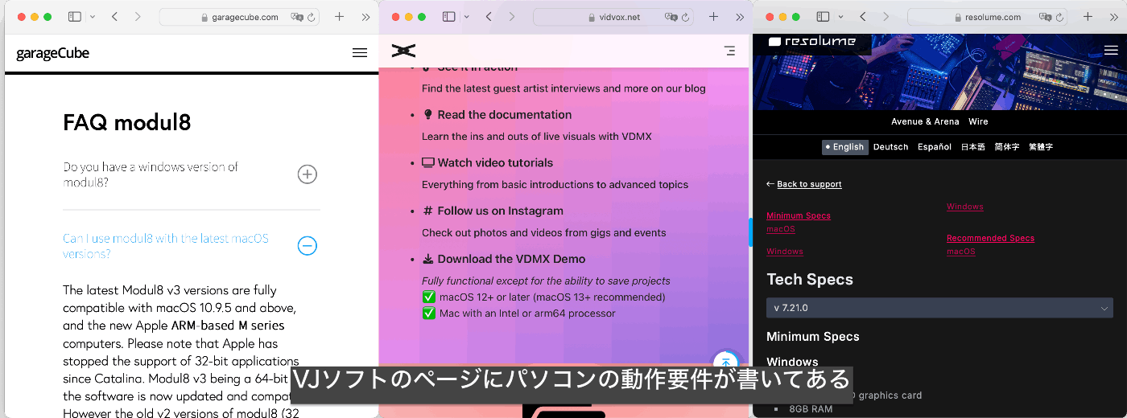Open the Wire tab

click(x=978, y=121)
